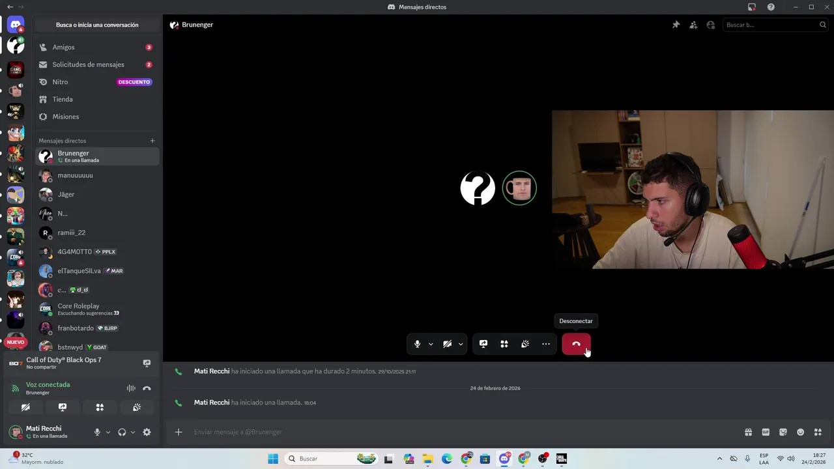This screenshot has width=834, height=469.
Task: Expand input device arrow in user panel
Action: pos(108,432)
